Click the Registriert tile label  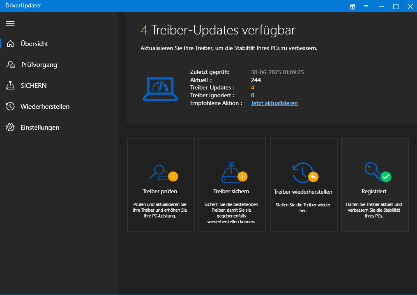(x=374, y=191)
